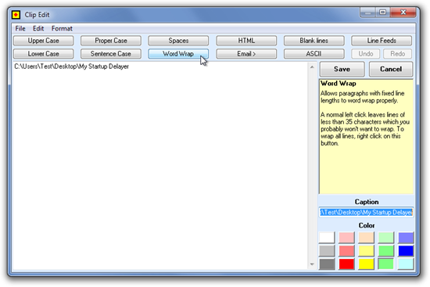The image size is (430, 287).
Task: Click the Email > button
Action: (246, 54)
